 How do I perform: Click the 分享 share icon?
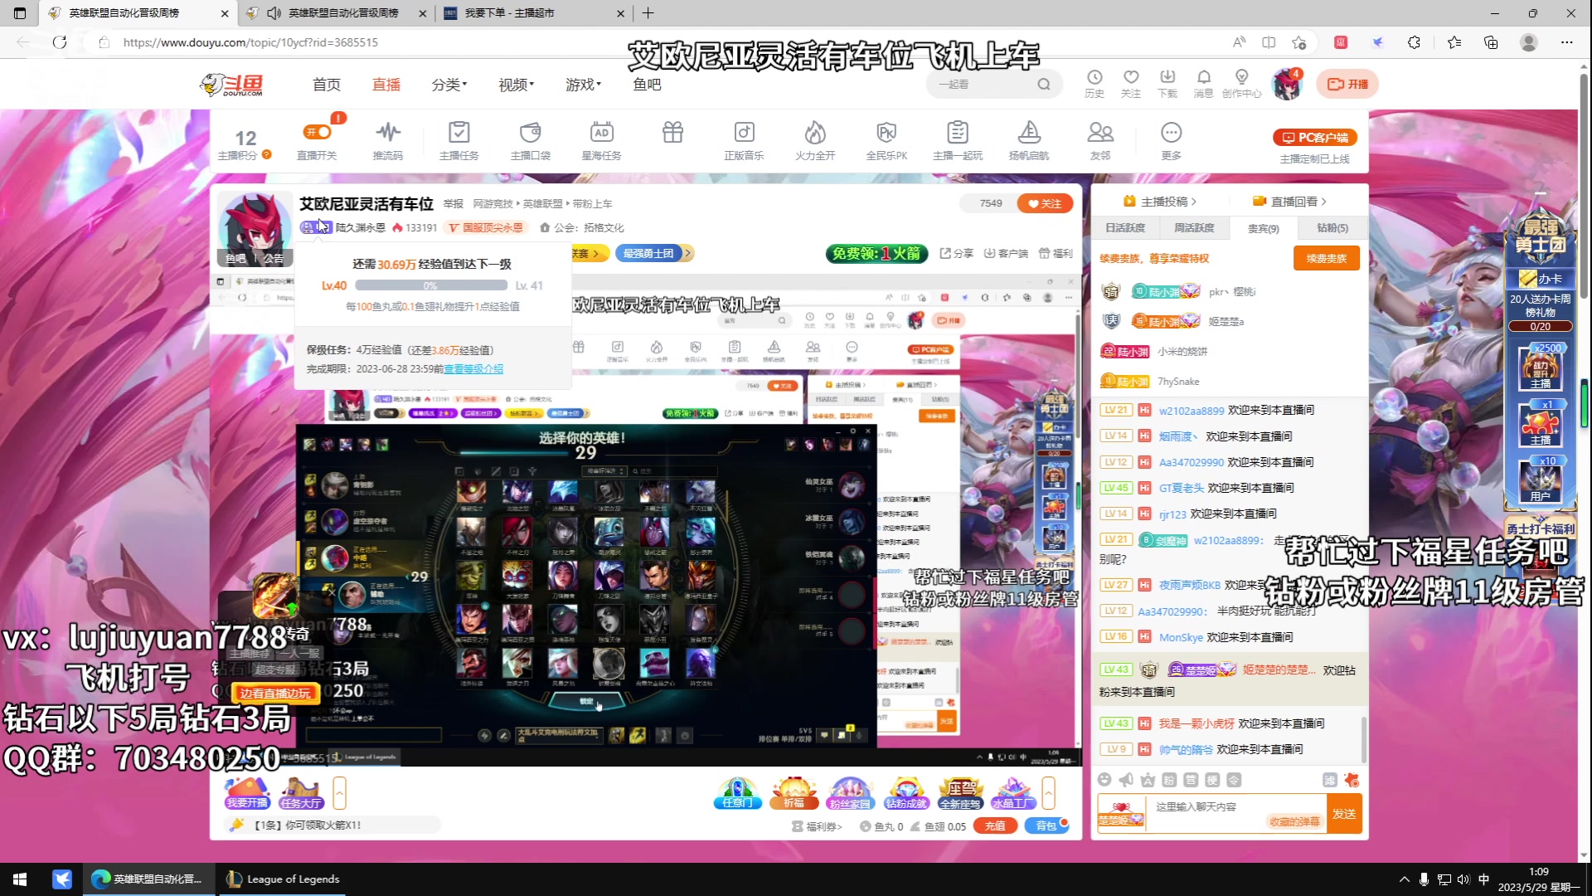(x=956, y=253)
